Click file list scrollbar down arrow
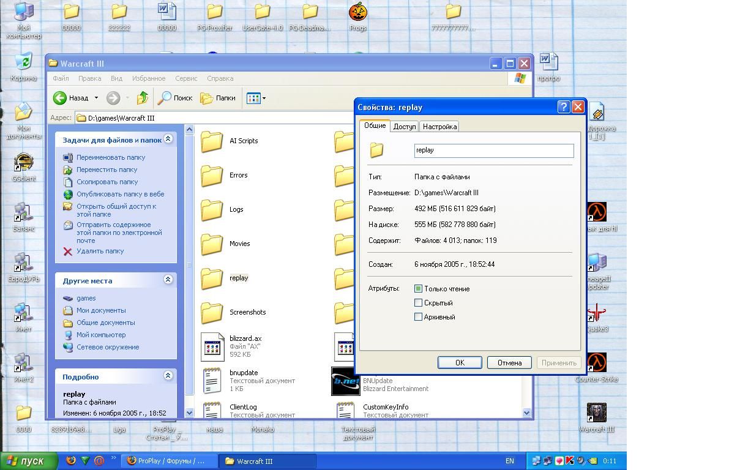 click(x=526, y=413)
